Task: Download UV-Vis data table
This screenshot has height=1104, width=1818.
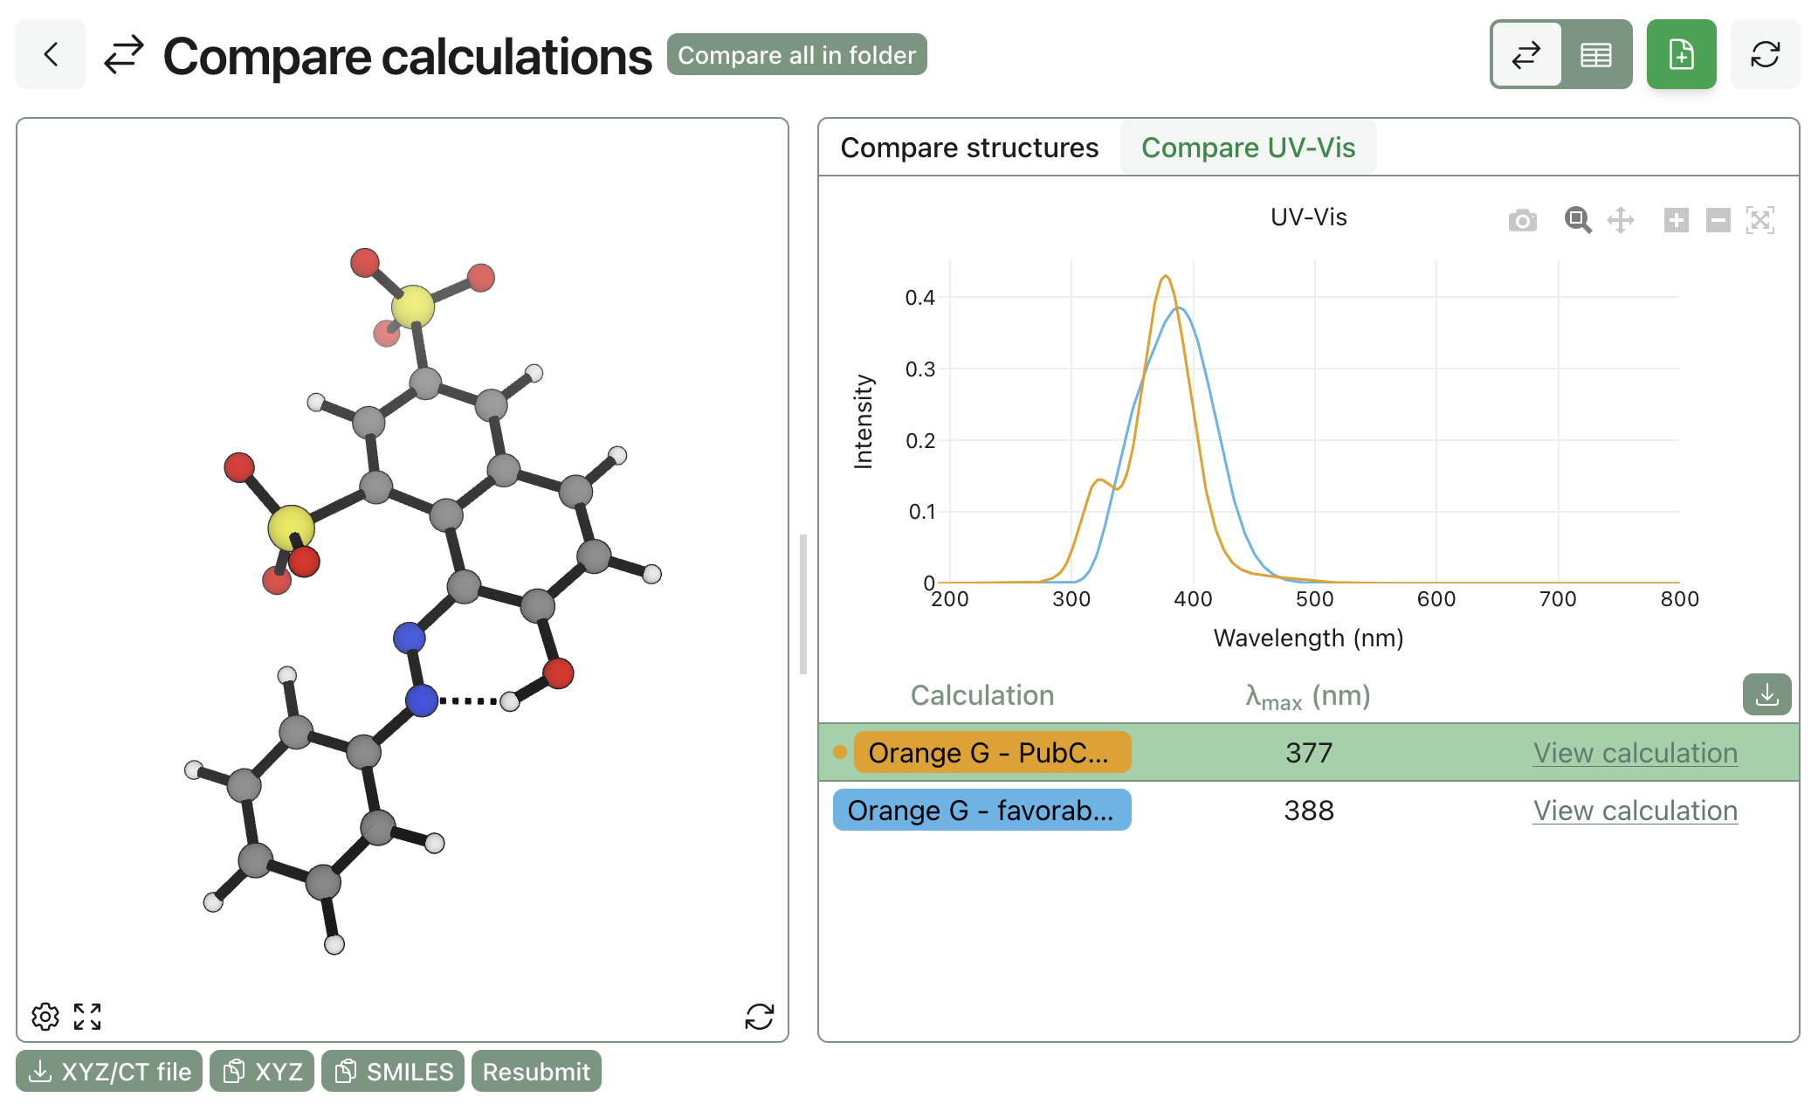Action: [x=1766, y=694]
